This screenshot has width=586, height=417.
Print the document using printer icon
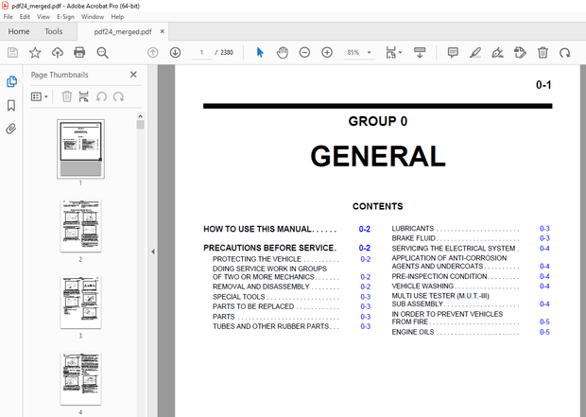[x=79, y=52]
